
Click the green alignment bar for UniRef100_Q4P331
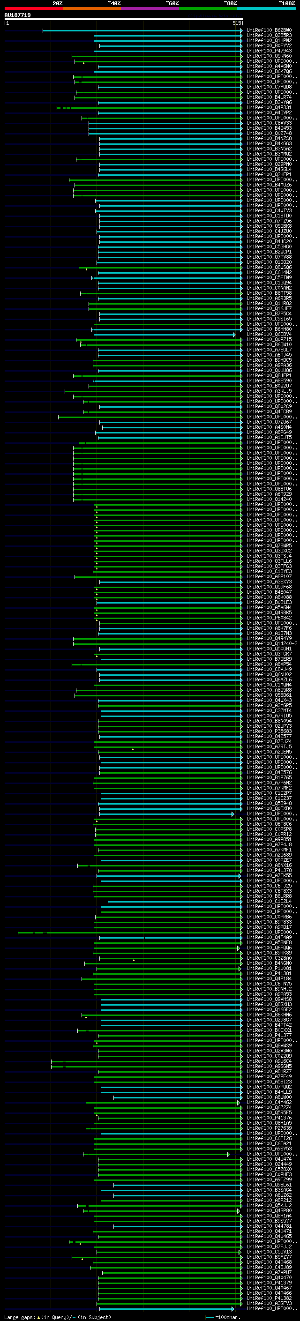[149, 108]
